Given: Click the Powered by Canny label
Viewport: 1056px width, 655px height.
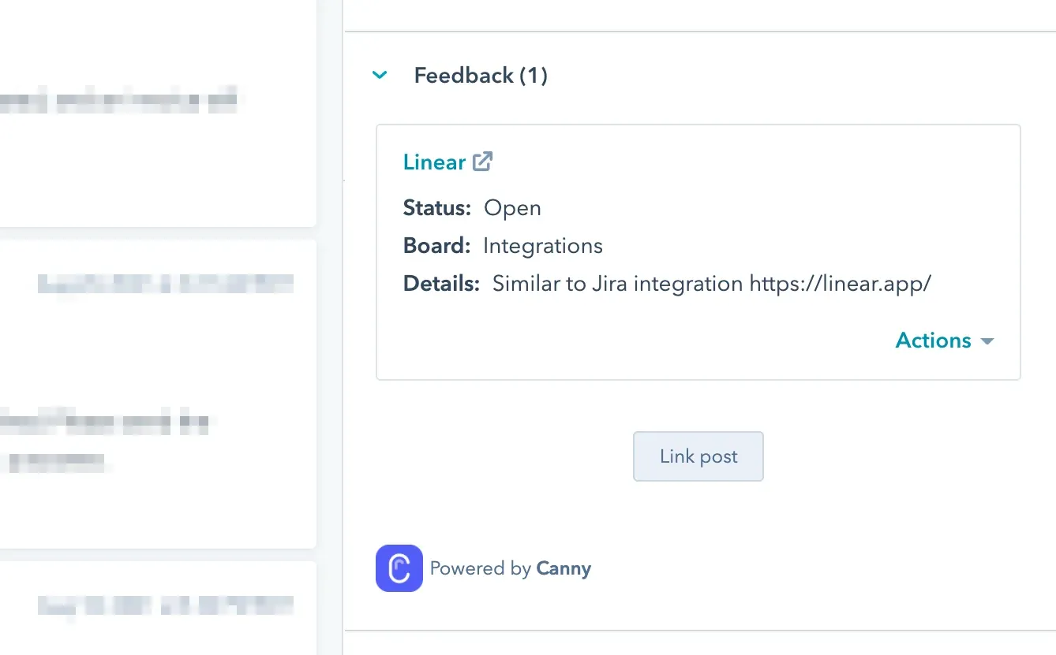Looking at the screenshot, I should pyautogui.click(x=510, y=568).
